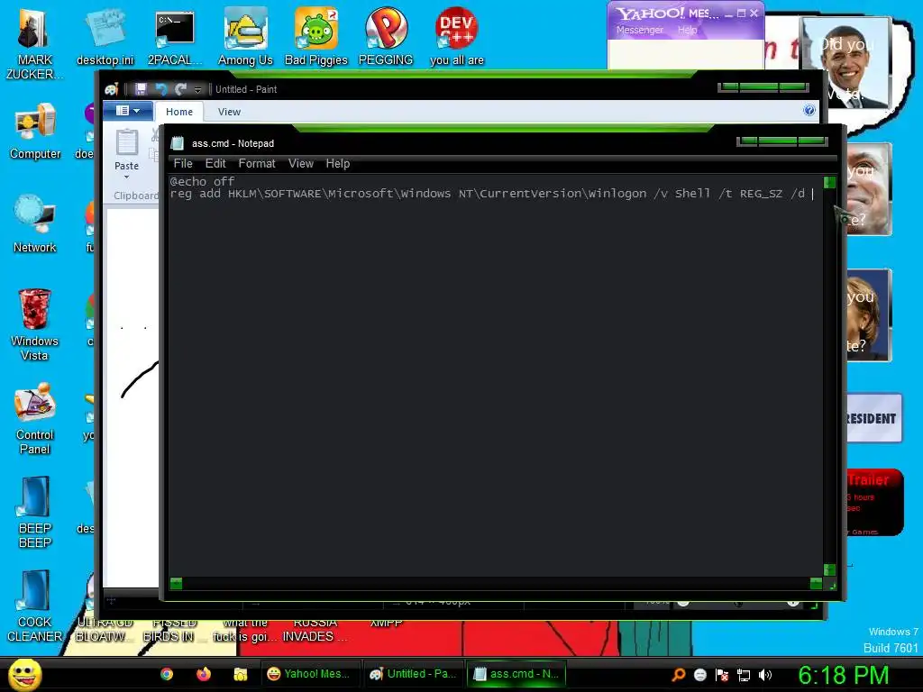The width and height of the screenshot is (923, 692).
Task: Click the network tray icon
Action: tap(744, 674)
